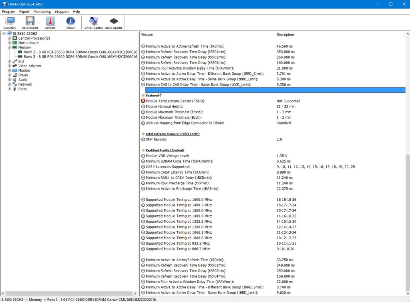
Task: Select the Audio tree item
Action: point(23,80)
